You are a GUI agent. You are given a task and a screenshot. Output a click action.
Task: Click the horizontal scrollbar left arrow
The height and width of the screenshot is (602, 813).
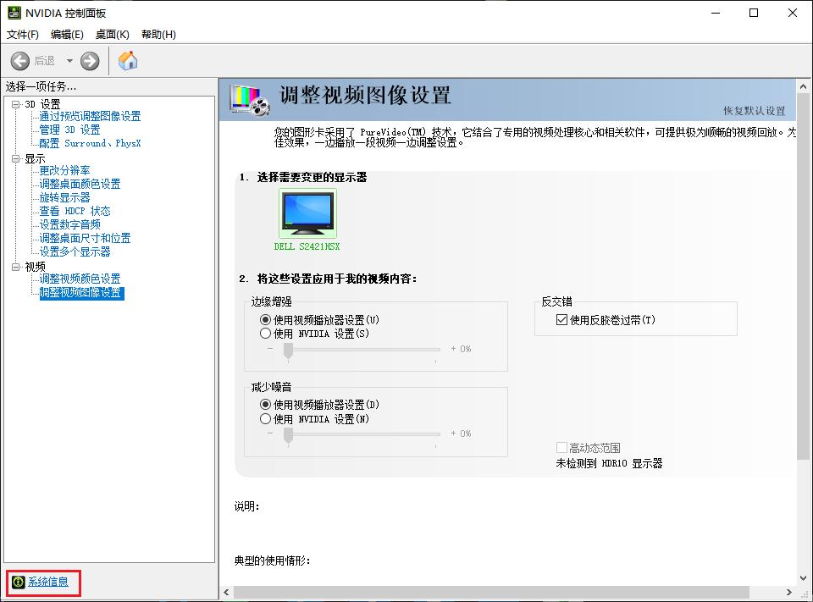pos(226,592)
